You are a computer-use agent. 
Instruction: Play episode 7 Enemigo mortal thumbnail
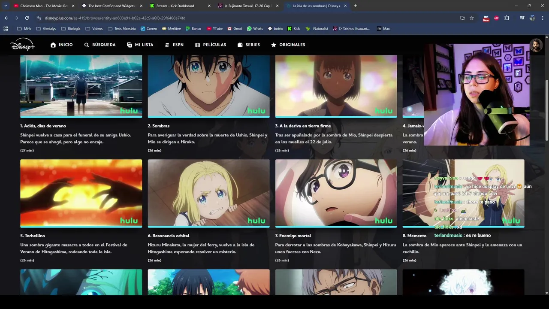point(336,193)
